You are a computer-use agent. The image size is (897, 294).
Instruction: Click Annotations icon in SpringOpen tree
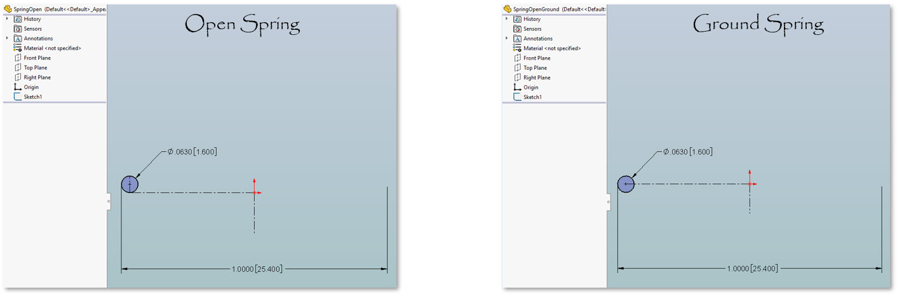tap(18, 39)
